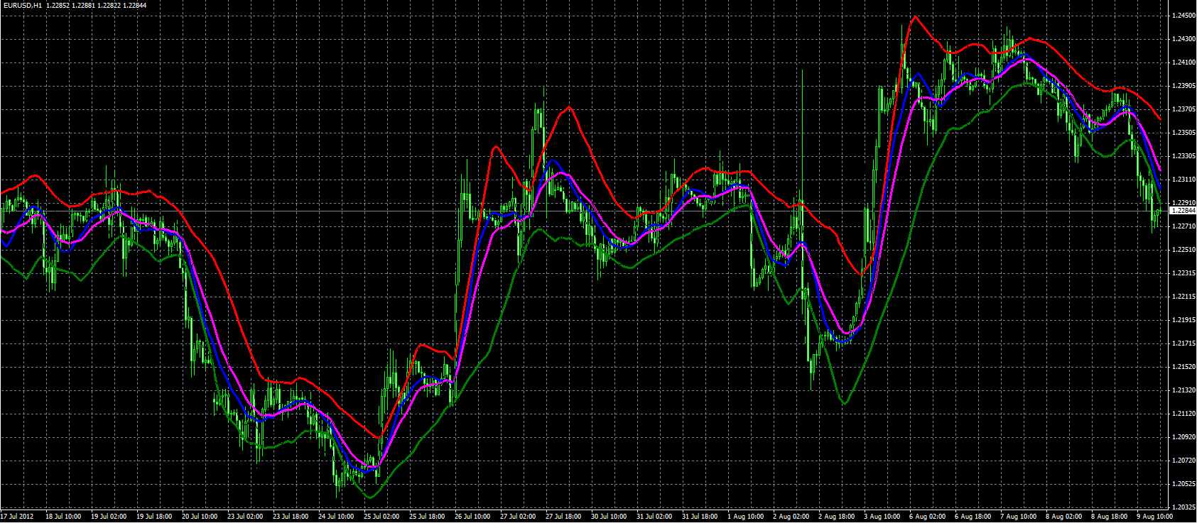The image size is (1197, 523).
Task: Select the 8 Aug 02:00 time label
Action: (1063, 517)
